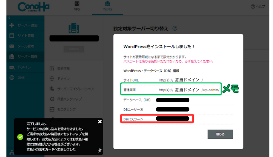Click the grey button under the server name
Image resolution: width=273 pixels, height=157 pixels.
pos(74,49)
